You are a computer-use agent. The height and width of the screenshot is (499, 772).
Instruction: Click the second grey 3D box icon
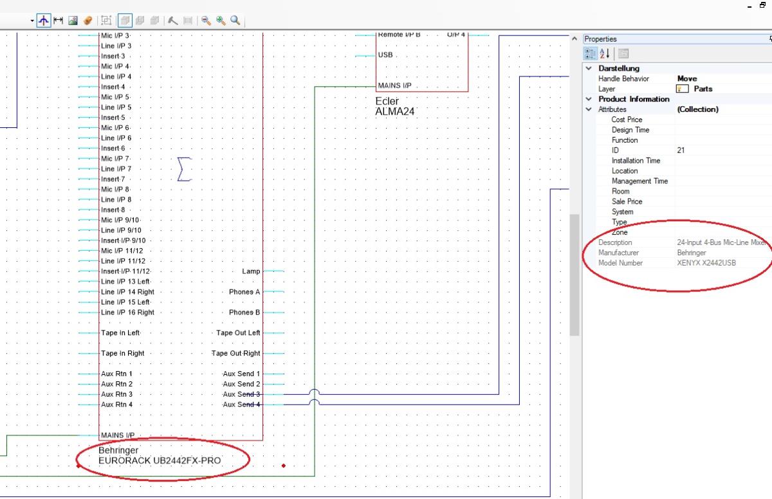point(140,21)
